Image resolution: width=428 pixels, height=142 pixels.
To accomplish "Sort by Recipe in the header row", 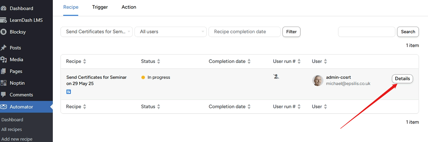I will [76, 61].
